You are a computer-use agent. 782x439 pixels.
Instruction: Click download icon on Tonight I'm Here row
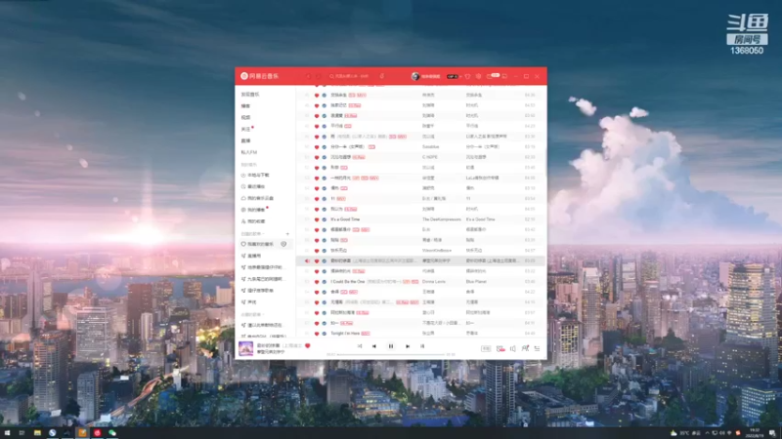tap(325, 334)
